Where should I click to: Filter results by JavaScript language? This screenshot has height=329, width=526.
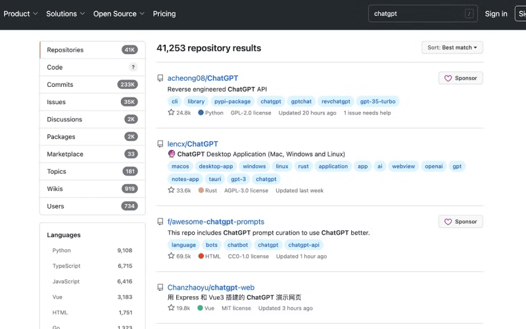click(x=92, y=282)
